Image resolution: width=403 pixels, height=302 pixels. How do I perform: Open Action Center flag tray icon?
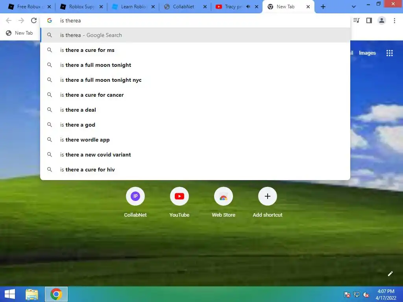point(347,295)
